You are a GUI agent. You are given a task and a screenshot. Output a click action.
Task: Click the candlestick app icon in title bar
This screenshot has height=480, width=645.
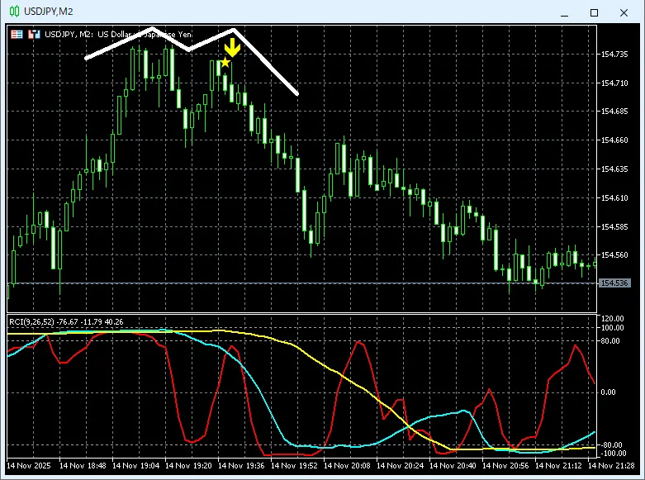click(14, 11)
